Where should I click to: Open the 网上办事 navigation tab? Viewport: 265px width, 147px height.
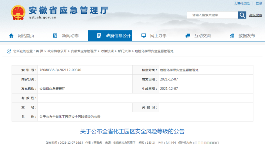[x=154, y=36]
